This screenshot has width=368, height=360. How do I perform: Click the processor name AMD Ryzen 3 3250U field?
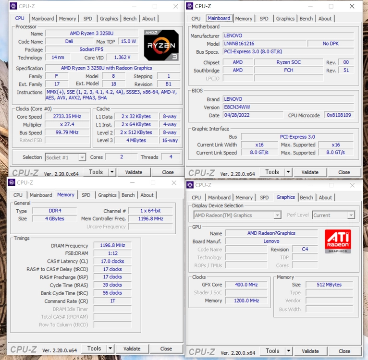[x=92, y=33]
